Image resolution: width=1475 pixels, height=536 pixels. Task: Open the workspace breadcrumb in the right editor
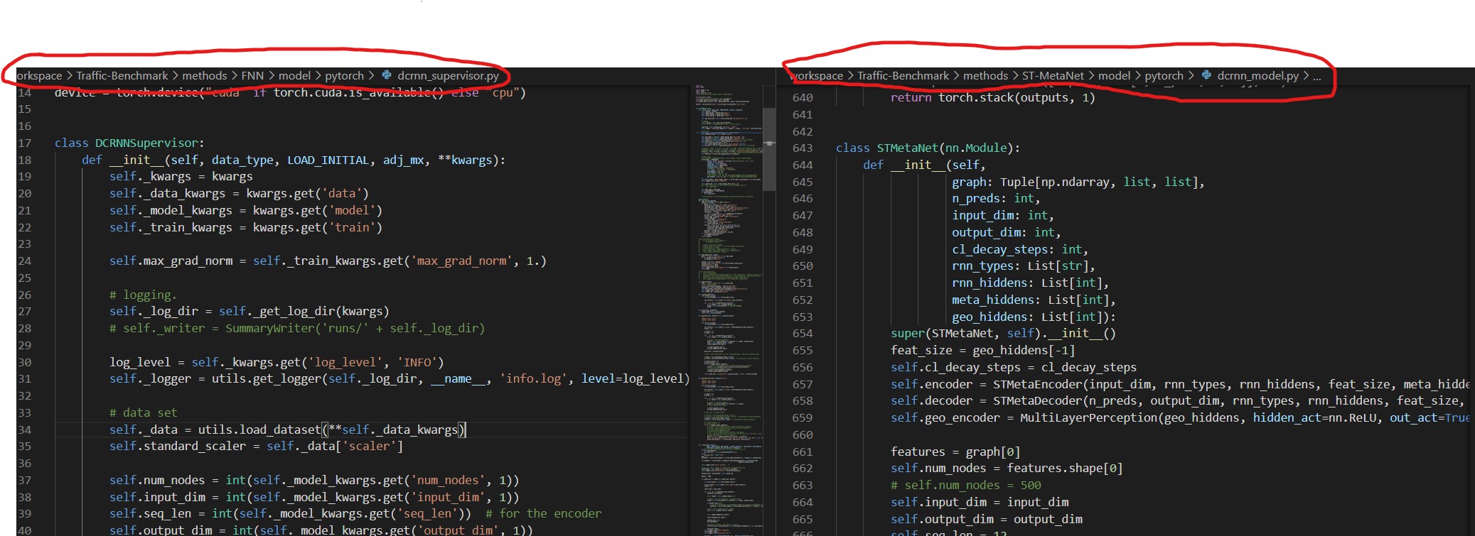[816, 75]
